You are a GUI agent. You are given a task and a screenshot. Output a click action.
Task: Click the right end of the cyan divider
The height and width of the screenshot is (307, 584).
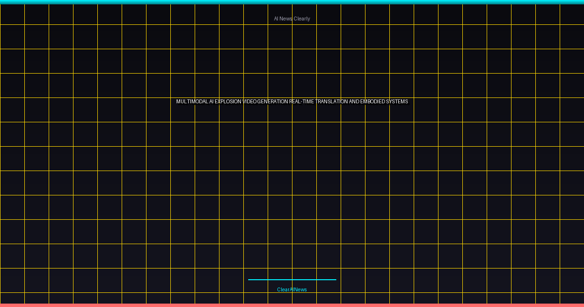(334, 280)
